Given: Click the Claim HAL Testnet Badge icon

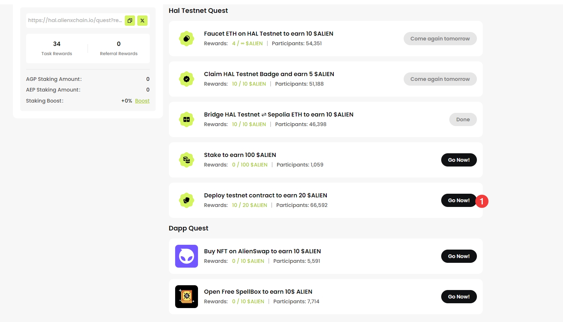Looking at the screenshot, I should point(187,79).
